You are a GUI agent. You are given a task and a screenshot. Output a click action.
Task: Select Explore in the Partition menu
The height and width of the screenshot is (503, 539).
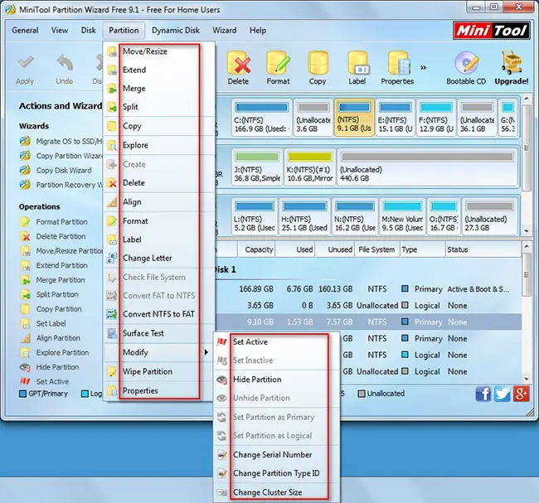(x=159, y=145)
